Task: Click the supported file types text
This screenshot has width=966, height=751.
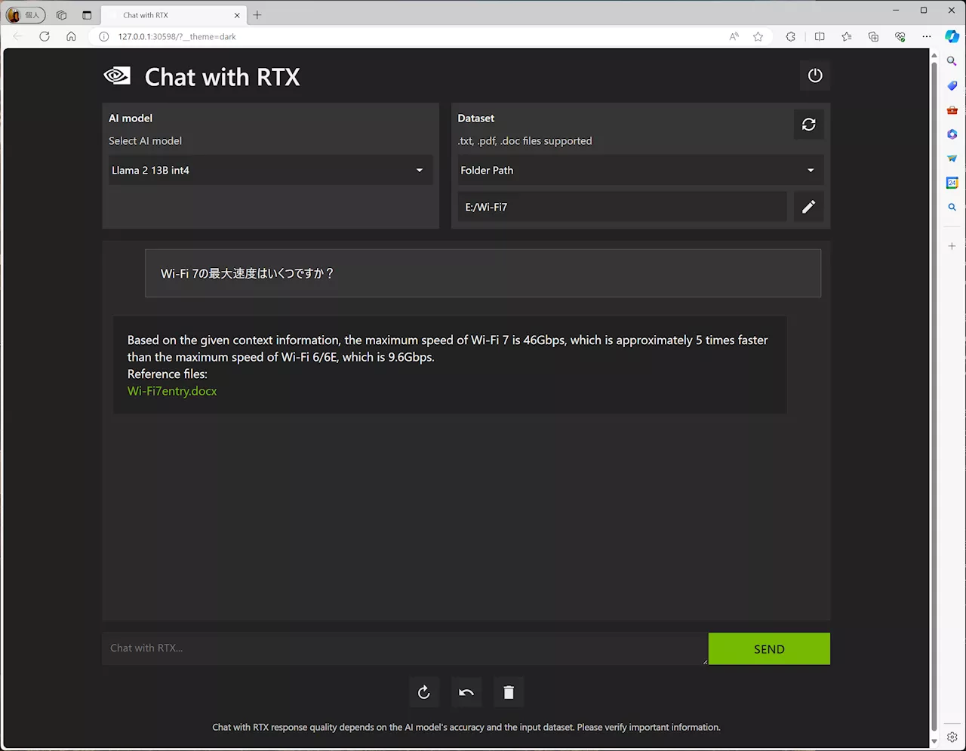Action: coord(525,141)
